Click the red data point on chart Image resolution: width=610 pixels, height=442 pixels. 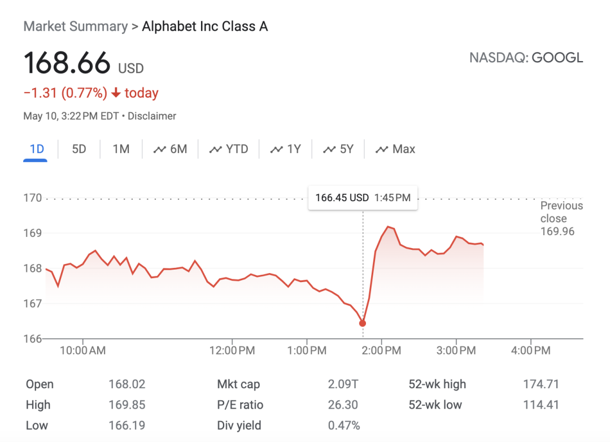pyautogui.click(x=363, y=323)
